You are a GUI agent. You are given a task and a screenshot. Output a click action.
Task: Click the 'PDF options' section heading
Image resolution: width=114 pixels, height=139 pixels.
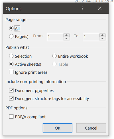tap(16, 108)
